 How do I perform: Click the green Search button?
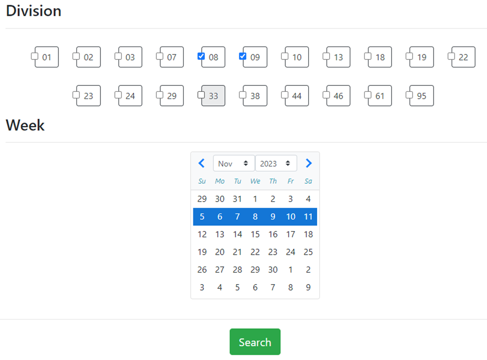[x=255, y=342]
